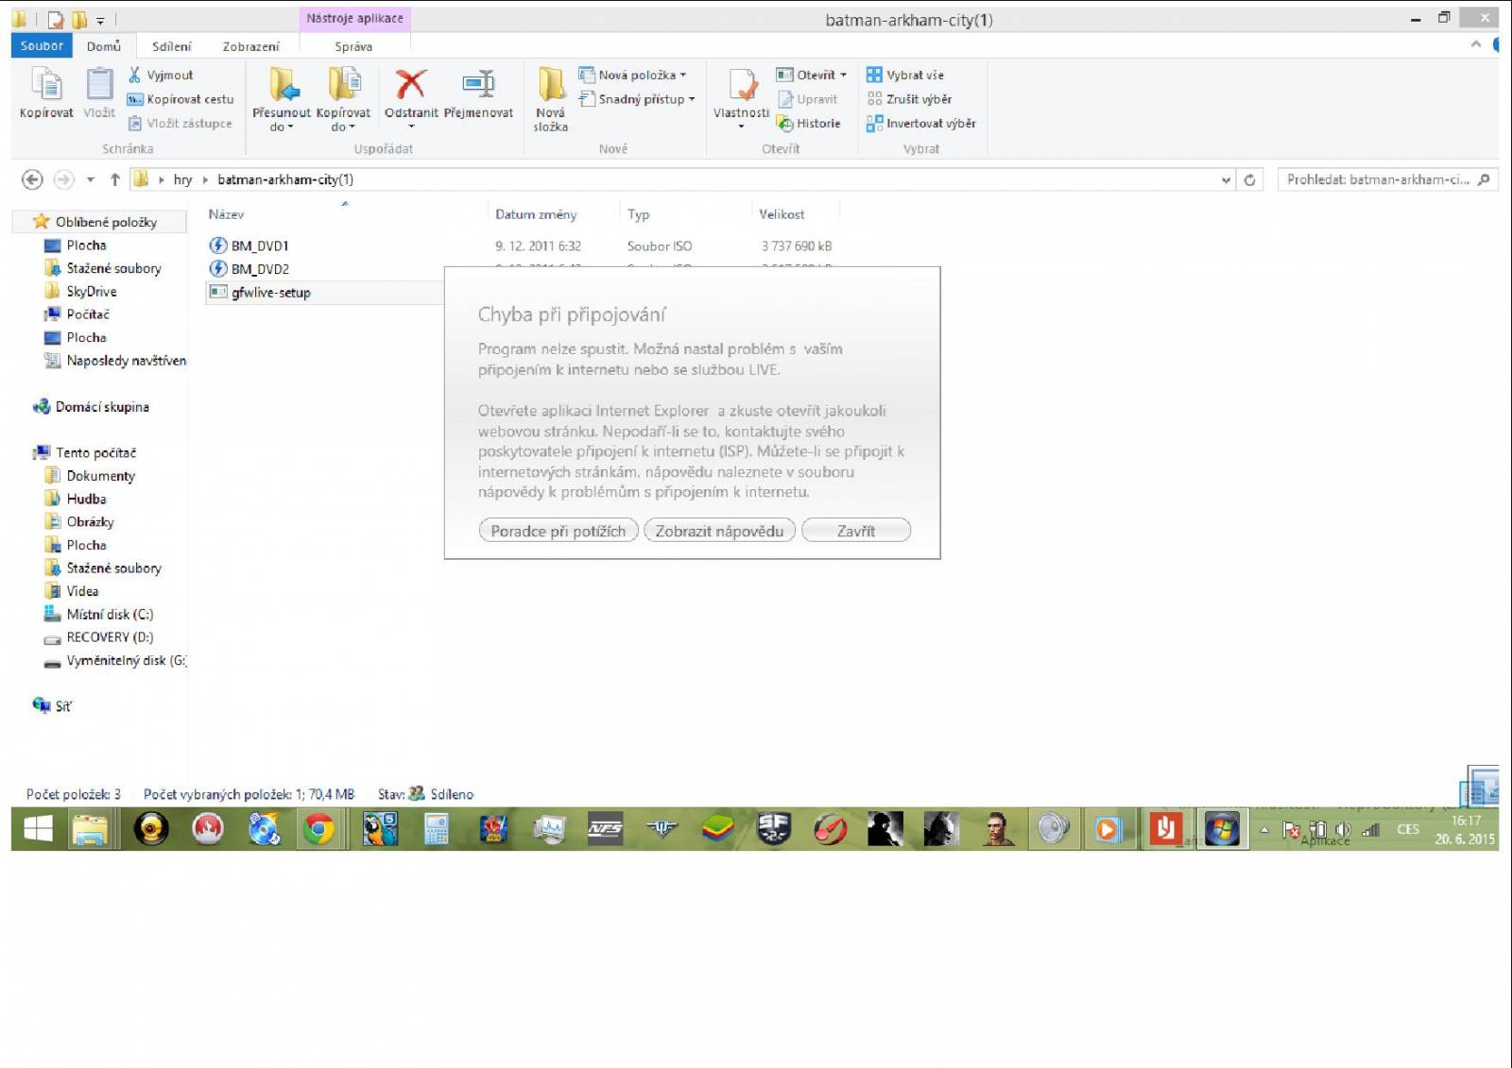The height and width of the screenshot is (1068, 1512).
Task: Click the Windows Start button on the taskbar
Action: point(38,829)
